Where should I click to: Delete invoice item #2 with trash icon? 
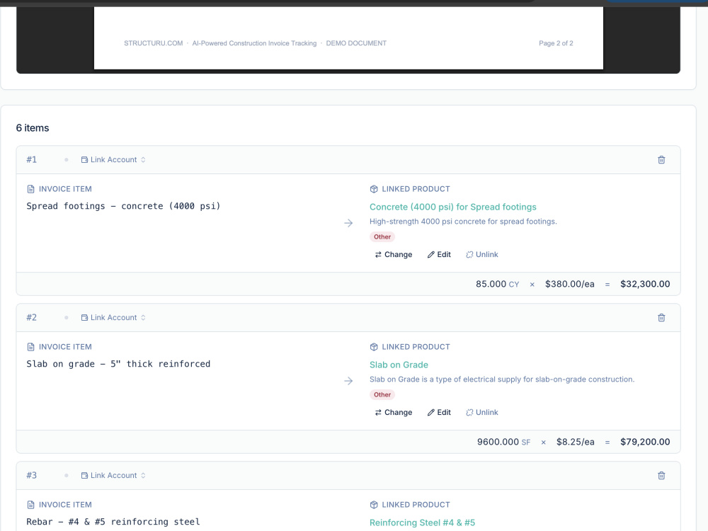pos(661,318)
